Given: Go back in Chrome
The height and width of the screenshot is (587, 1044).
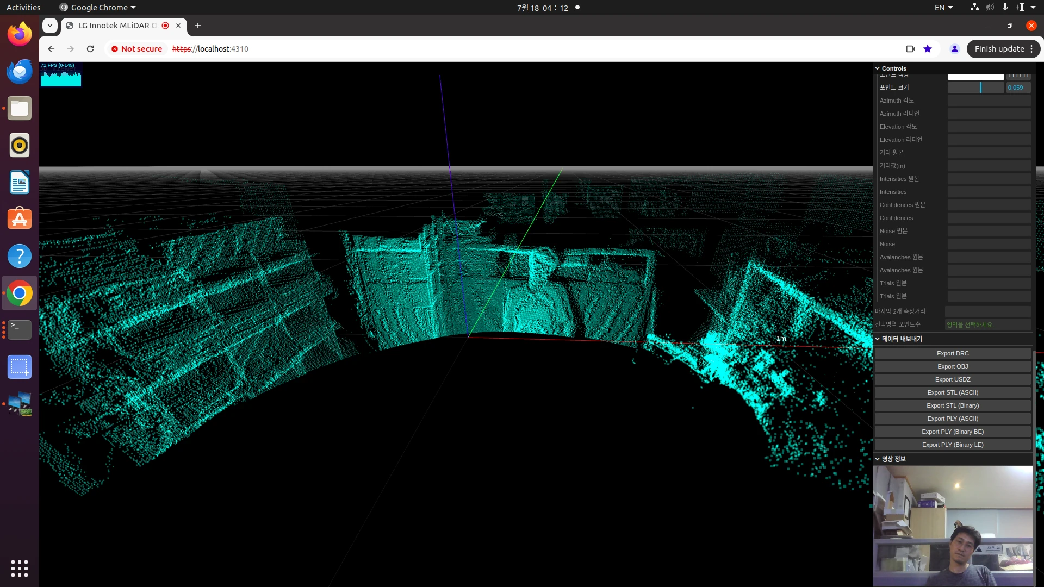Looking at the screenshot, I should [51, 49].
